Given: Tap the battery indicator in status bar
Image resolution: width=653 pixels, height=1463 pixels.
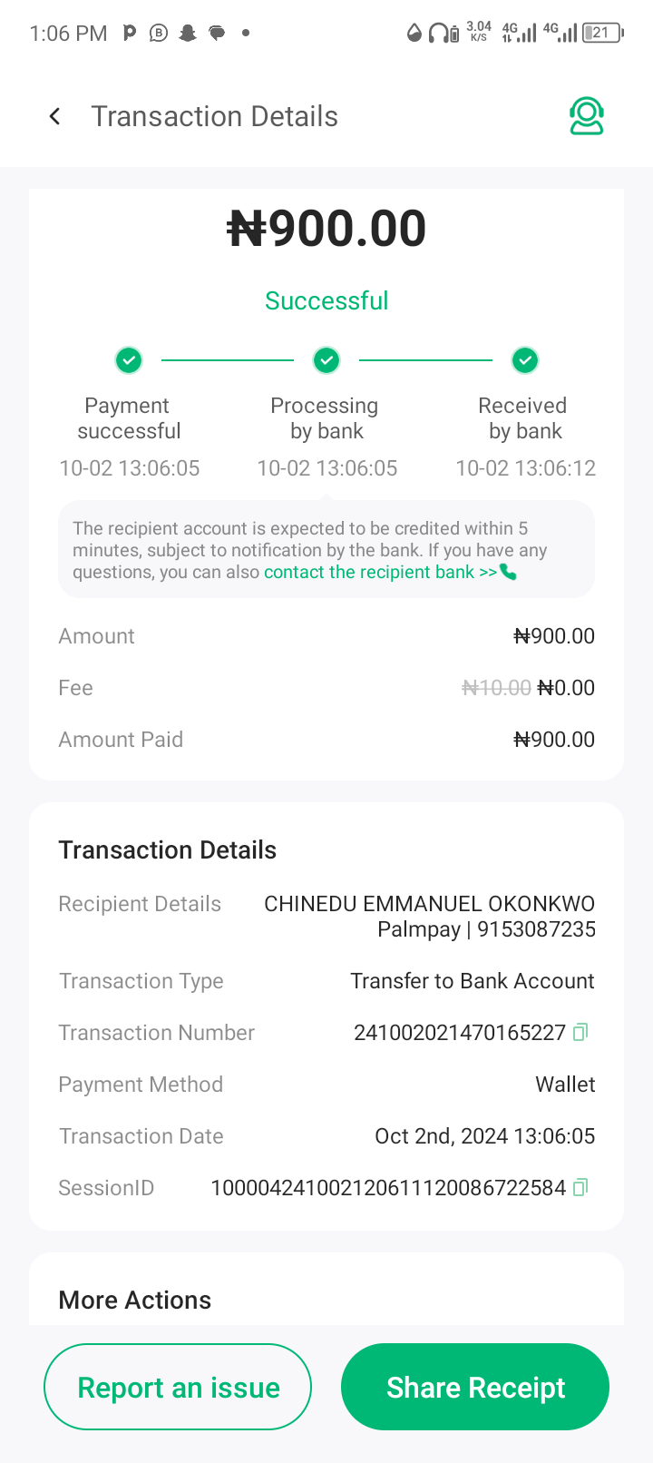Looking at the screenshot, I should [602, 34].
